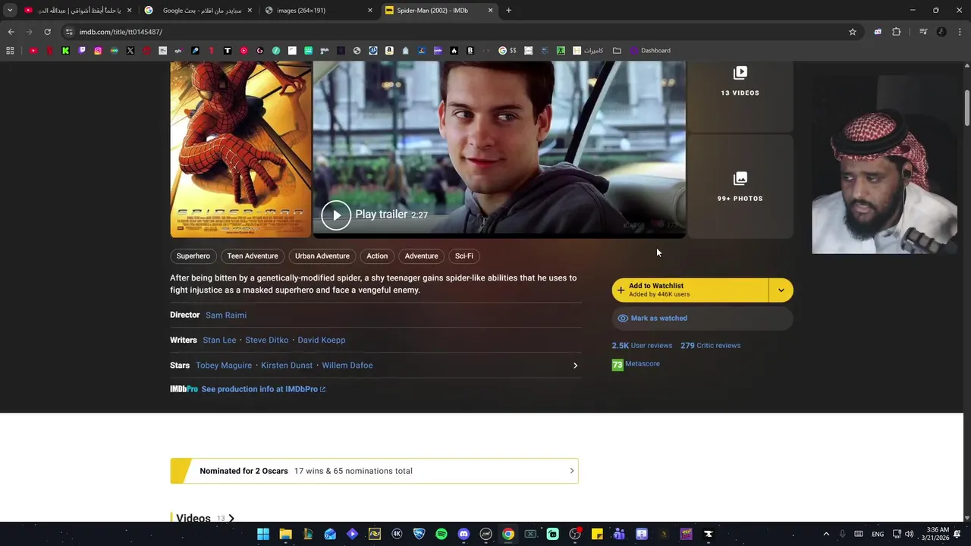Open writer Steve Ditko's page
Viewport: 971px width, 546px height.
tap(266, 340)
